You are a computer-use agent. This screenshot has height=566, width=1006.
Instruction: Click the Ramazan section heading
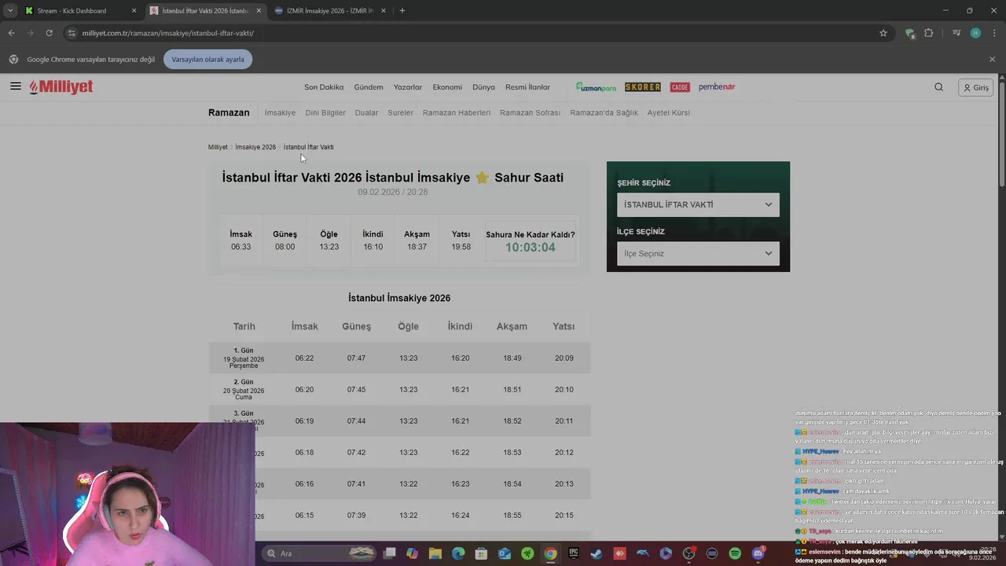tap(229, 112)
